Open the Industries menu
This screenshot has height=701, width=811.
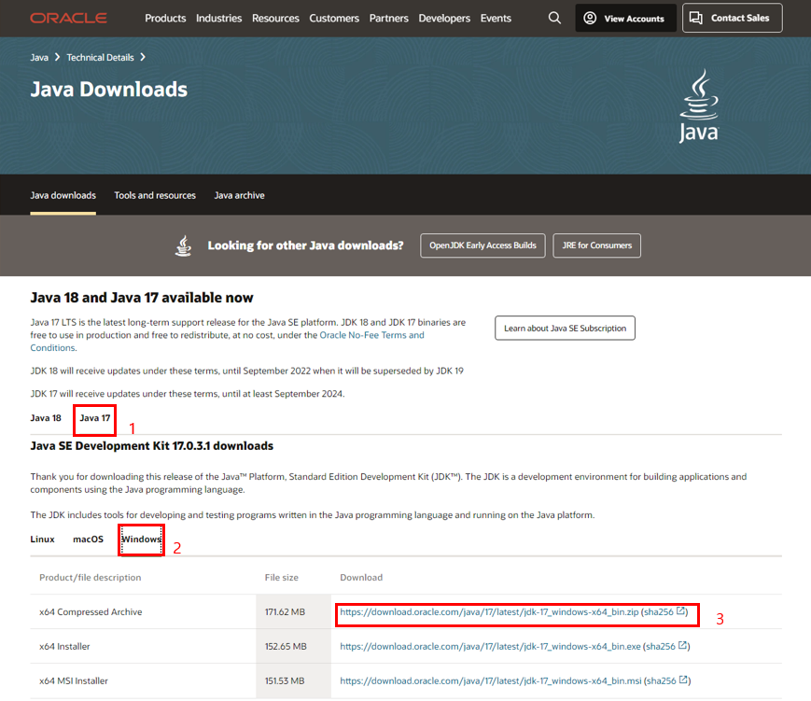click(218, 18)
